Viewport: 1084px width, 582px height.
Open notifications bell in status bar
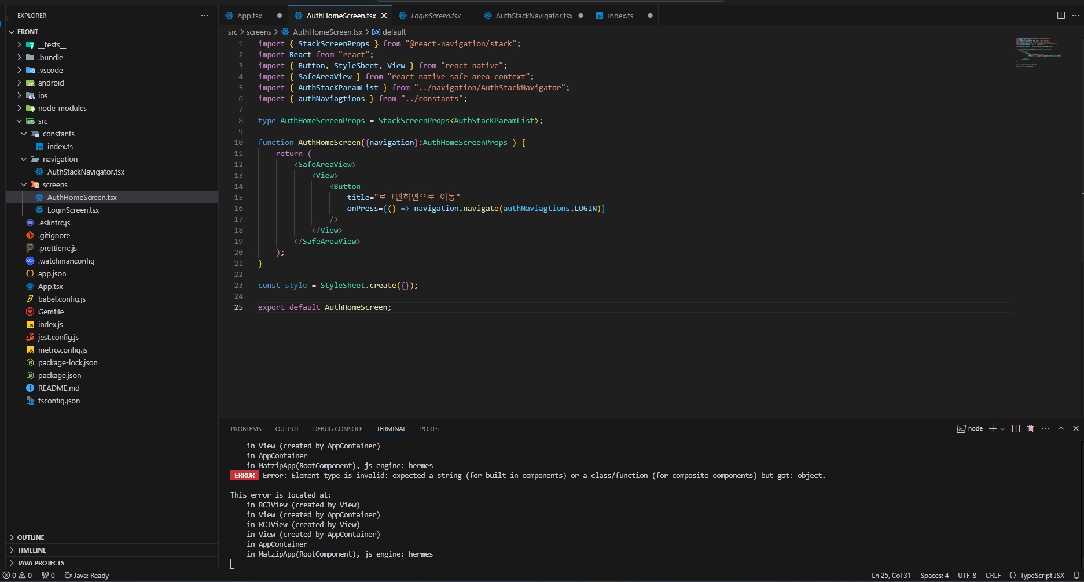(x=1076, y=575)
